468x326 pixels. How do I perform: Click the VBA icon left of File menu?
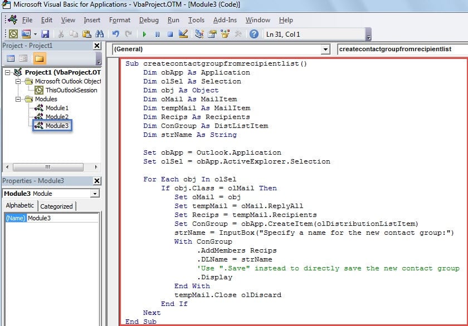(x=12, y=19)
